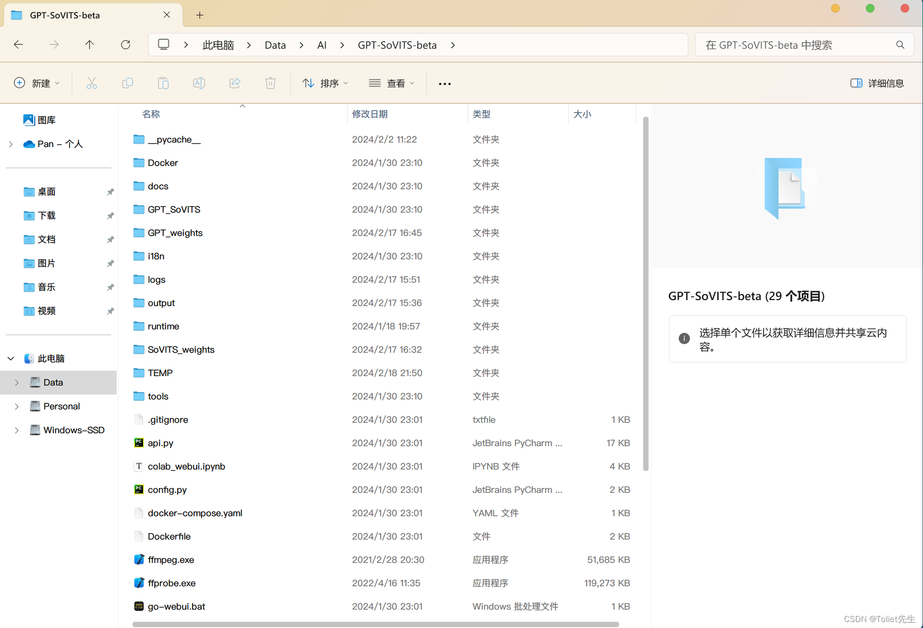
Task: Expand chevron after 此电脑 in address bar
Action: point(249,45)
